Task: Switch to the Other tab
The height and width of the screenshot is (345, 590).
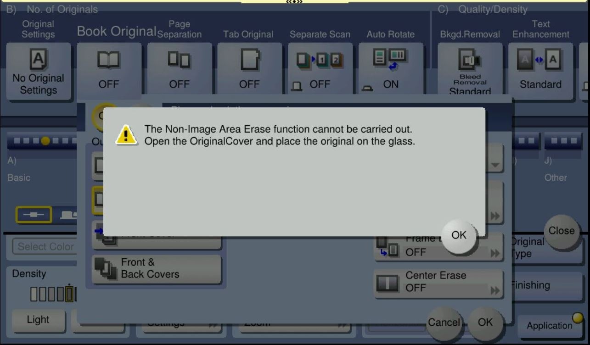Action: pos(556,178)
